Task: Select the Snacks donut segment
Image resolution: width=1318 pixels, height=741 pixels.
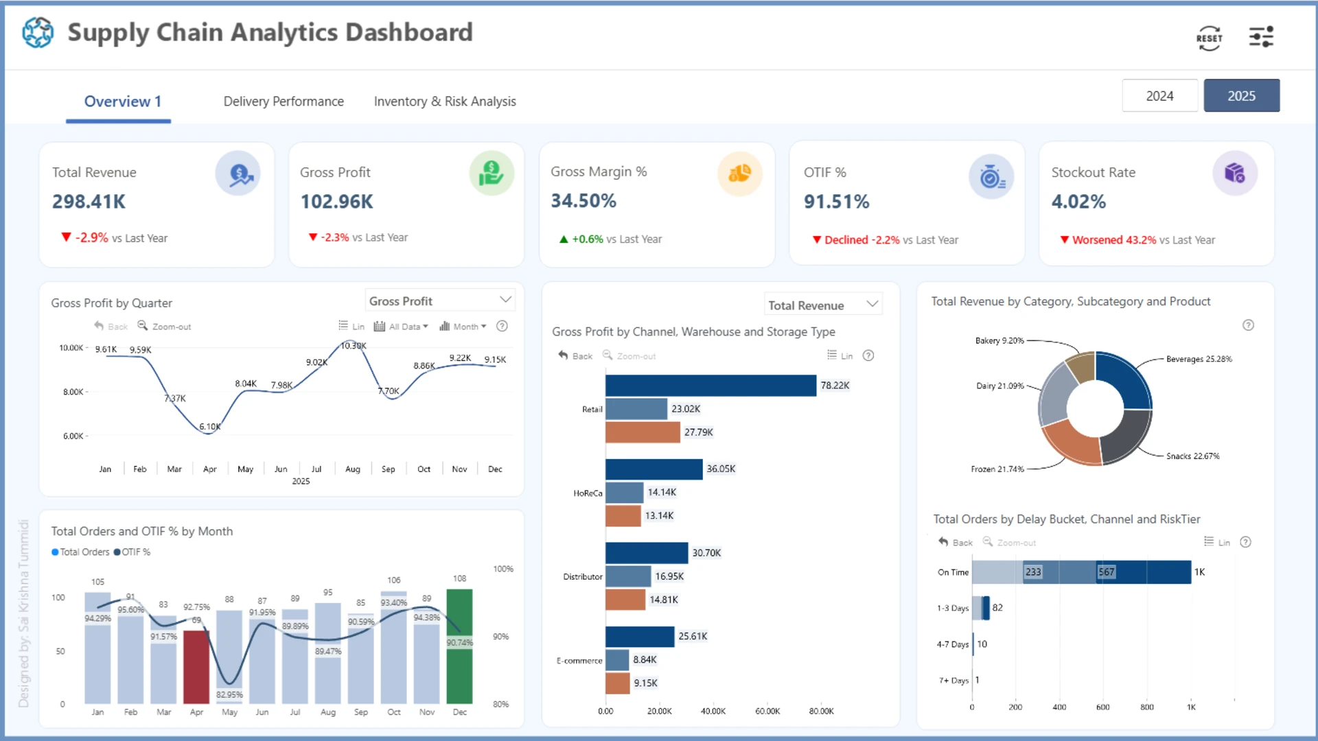Action: pyautogui.click(x=1129, y=439)
